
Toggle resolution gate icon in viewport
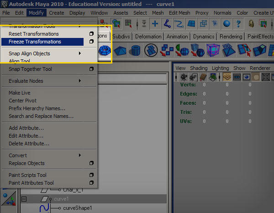pyautogui.click(x=247, y=77)
